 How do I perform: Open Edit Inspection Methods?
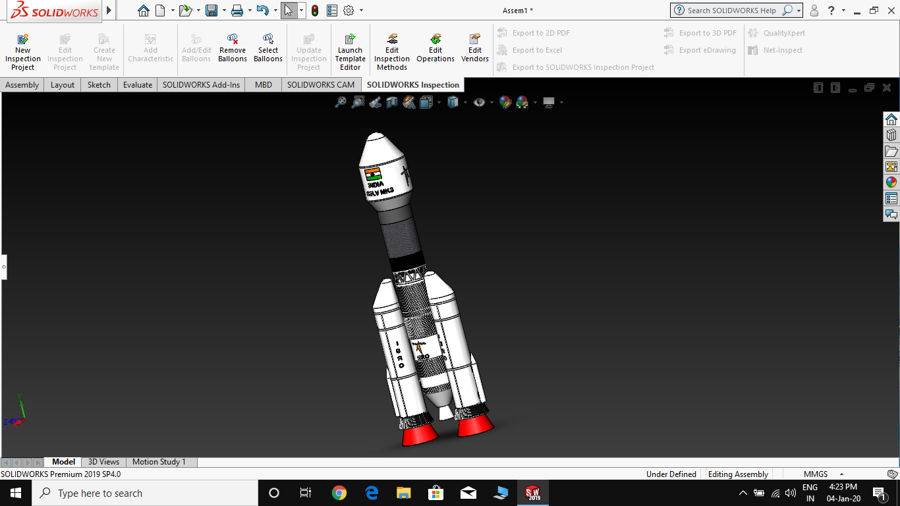click(392, 52)
